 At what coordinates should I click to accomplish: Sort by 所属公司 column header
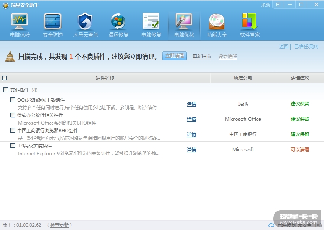pyautogui.click(x=243, y=78)
